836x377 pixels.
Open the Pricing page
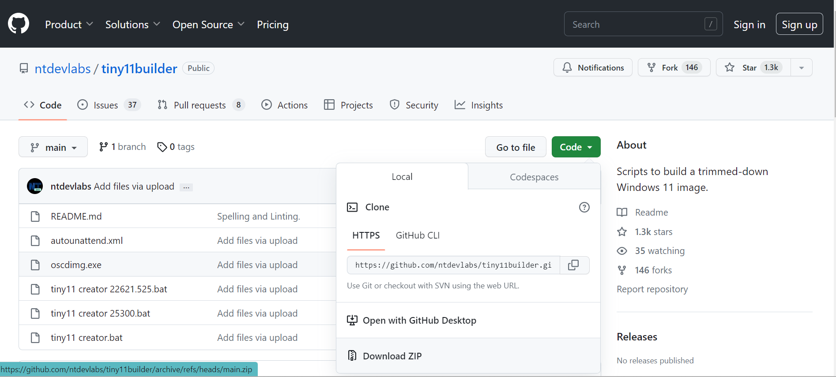(x=273, y=24)
